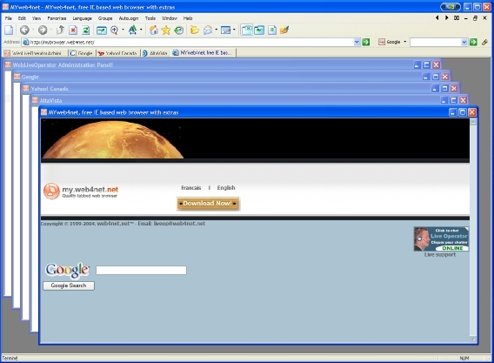Click the Google Search button
This screenshot has height=363, width=494.
(69, 286)
